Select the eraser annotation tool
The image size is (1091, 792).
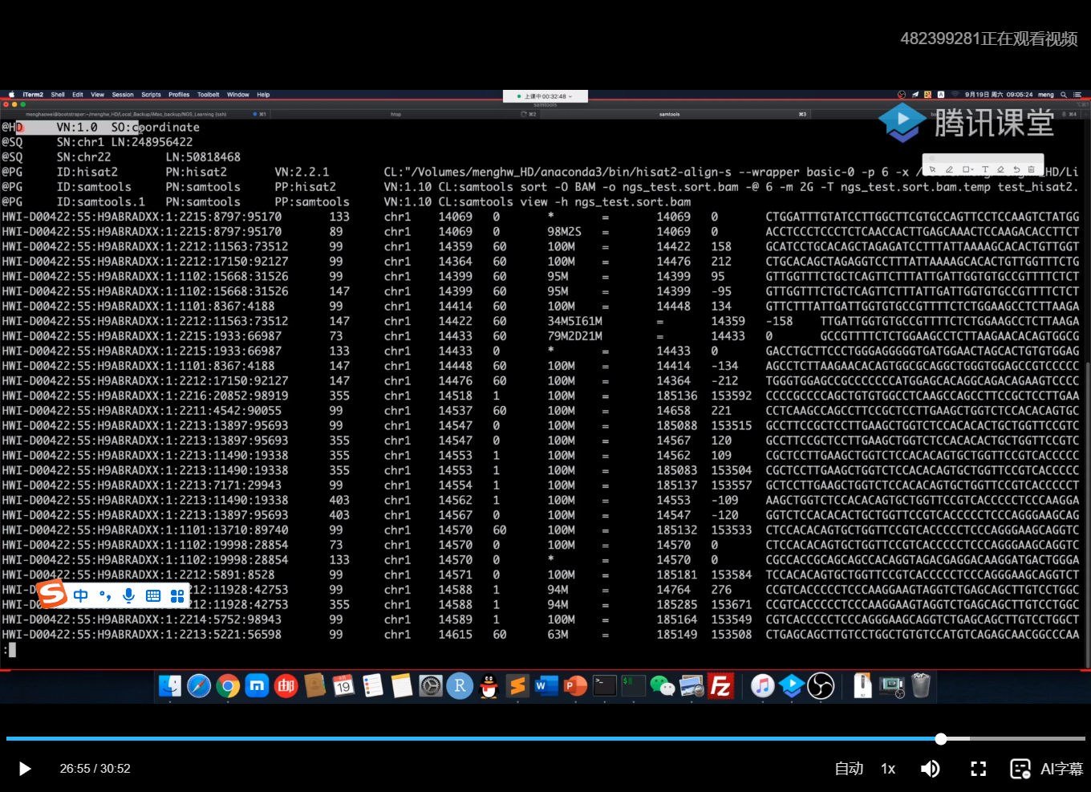point(1000,170)
